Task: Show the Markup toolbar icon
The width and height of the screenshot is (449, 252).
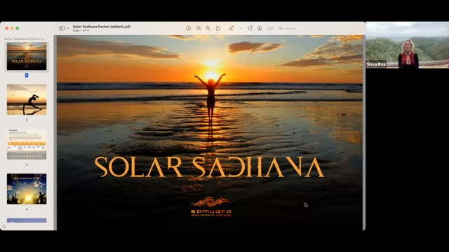Action: pos(260,28)
